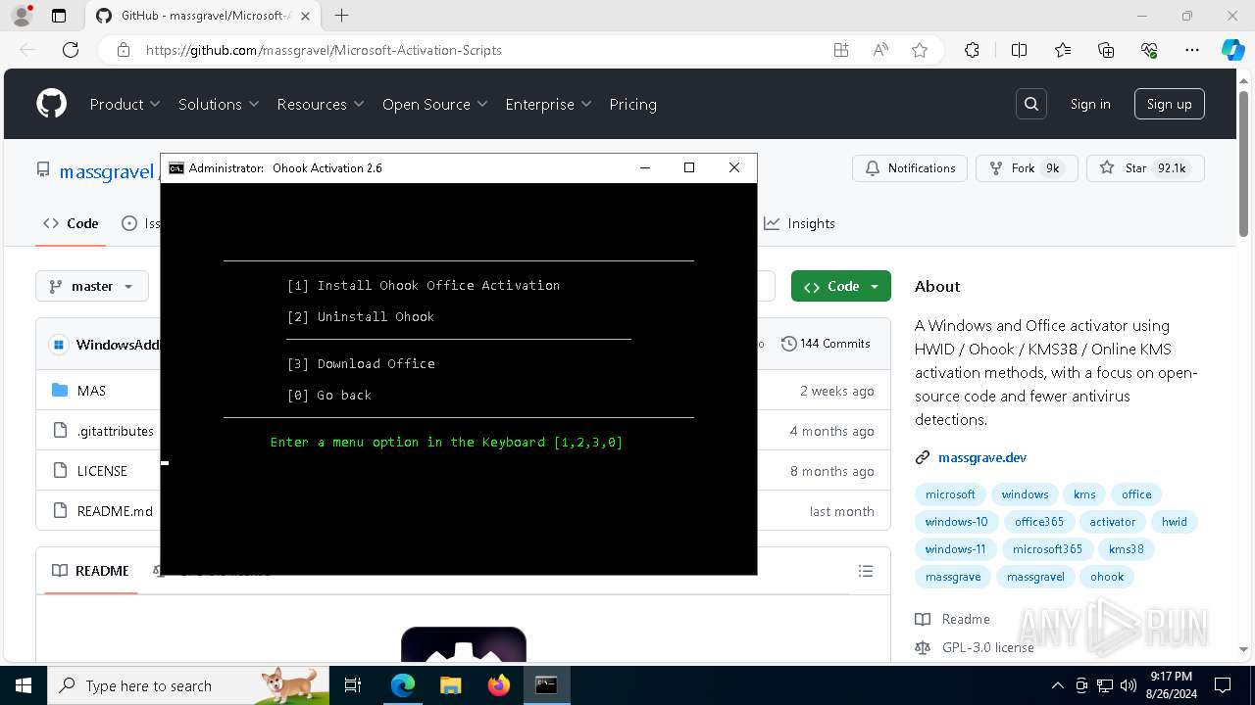The width and height of the screenshot is (1255, 705).
Task: Expand Solutions dropdown menu
Action: pos(219,104)
